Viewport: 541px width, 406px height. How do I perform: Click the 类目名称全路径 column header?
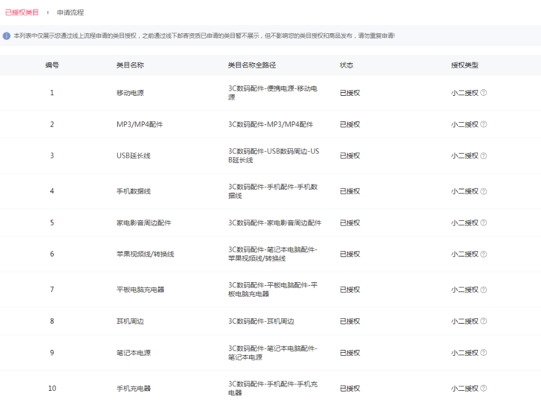click(256, 65)
